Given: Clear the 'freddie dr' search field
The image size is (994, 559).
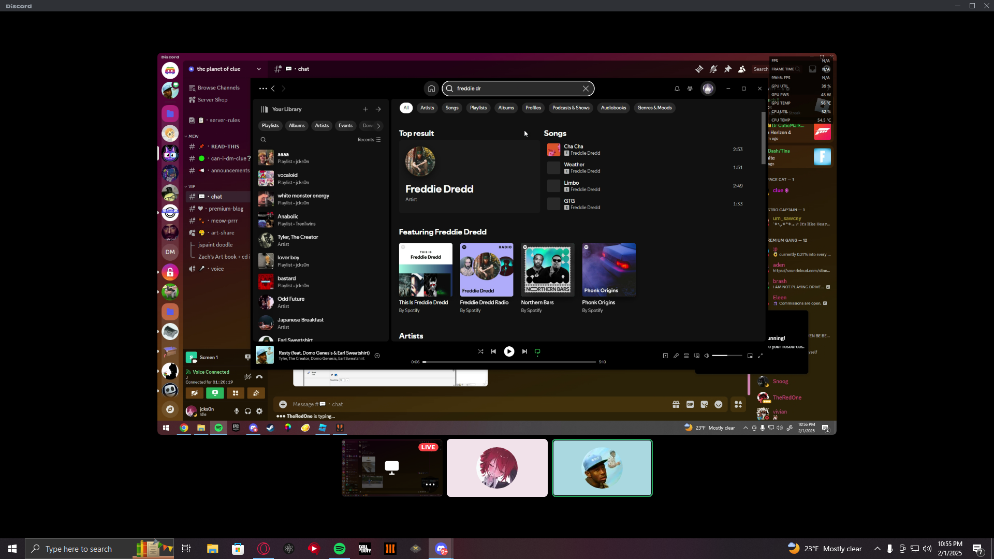Looking at the screenshot, I should (x=586, y=89).
